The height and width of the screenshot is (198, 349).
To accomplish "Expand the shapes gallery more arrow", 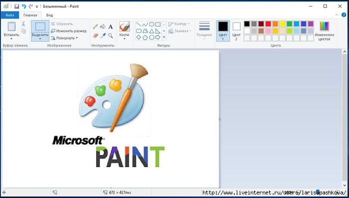I will pyautogui.click(x=164, y=37).
